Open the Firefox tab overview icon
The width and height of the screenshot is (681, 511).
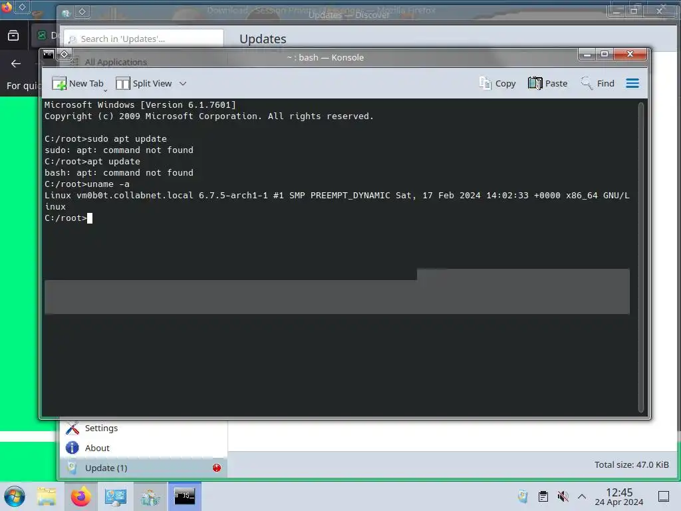click(x=13, y=35)
